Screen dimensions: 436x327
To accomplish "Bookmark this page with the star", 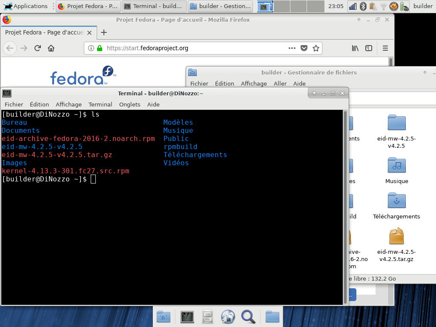I will point(316,48).
